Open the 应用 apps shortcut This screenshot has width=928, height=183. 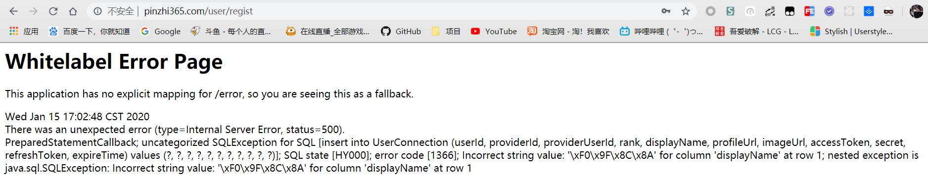point(24,31)
